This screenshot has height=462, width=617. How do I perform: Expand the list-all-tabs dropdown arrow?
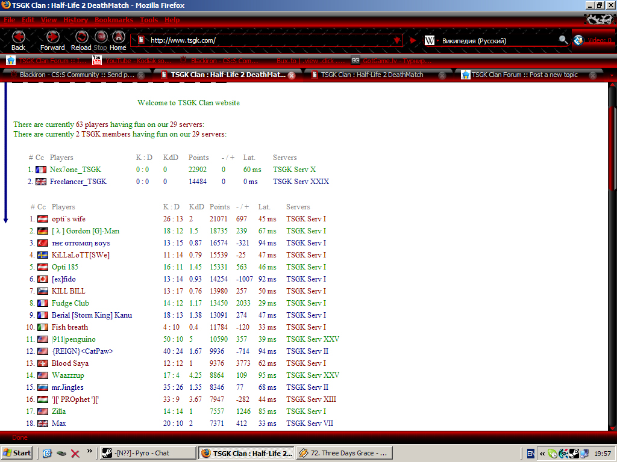tap(612, 75)
